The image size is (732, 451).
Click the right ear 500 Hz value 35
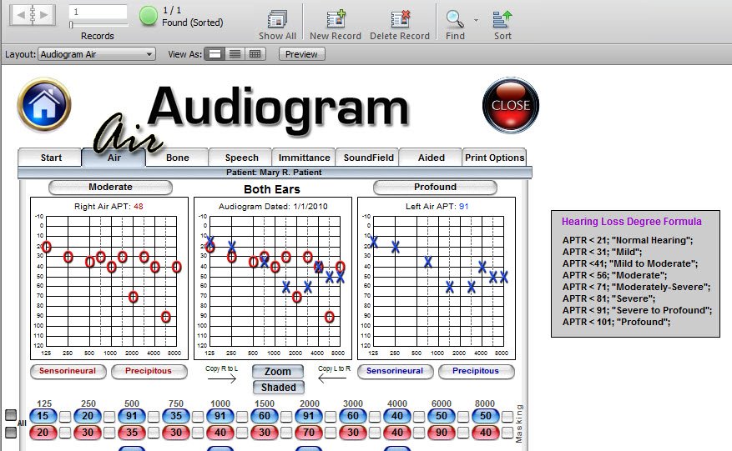click(132, 433)
